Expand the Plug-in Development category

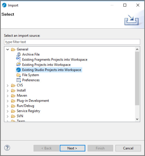[7, 101]
